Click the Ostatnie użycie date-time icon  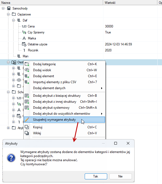click(24, 44)
